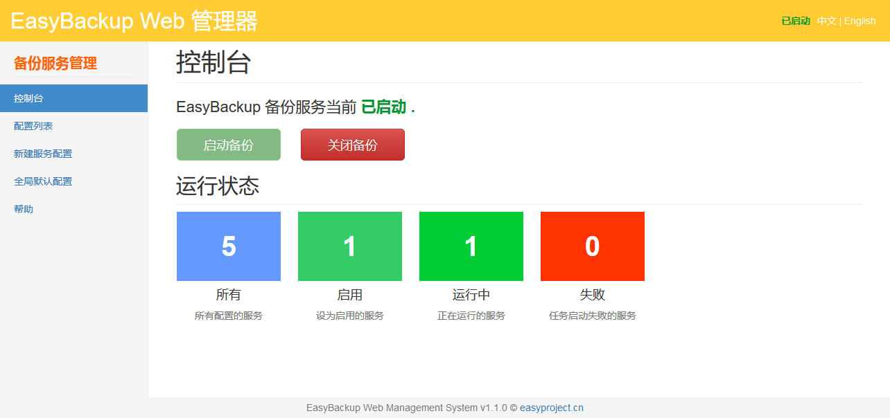
Task: Switch language to English
Action: [x=860, y=21]
